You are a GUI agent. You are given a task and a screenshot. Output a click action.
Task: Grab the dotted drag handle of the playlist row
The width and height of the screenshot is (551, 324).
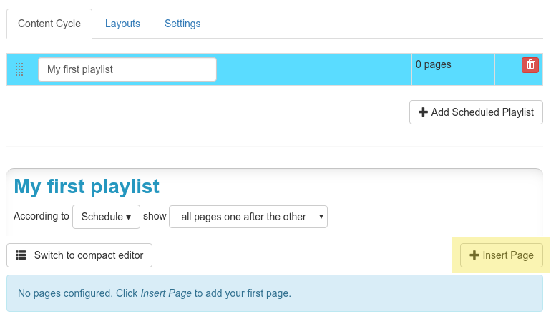tap(19, 69)
